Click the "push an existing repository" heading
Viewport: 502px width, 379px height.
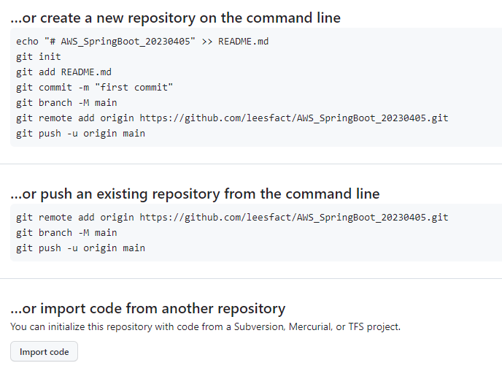pyautogui.click(x=196, y=194)
